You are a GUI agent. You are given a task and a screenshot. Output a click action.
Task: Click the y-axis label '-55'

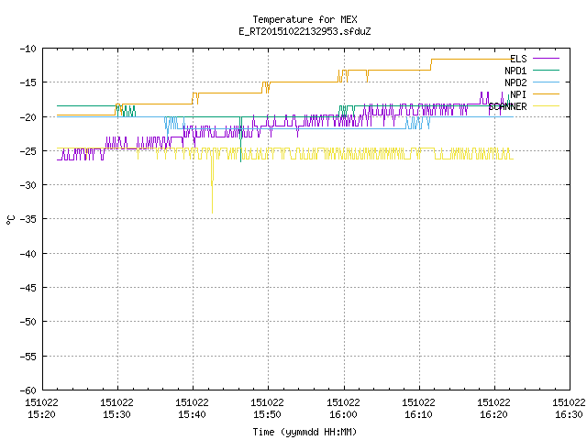28,357
